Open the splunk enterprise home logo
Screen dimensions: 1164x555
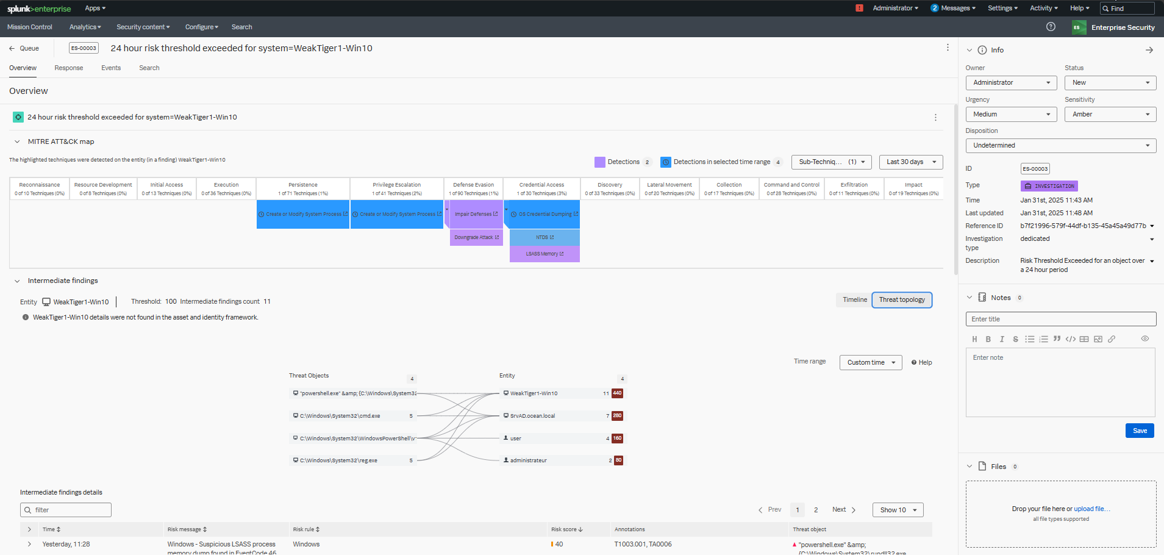click(39, 9)
